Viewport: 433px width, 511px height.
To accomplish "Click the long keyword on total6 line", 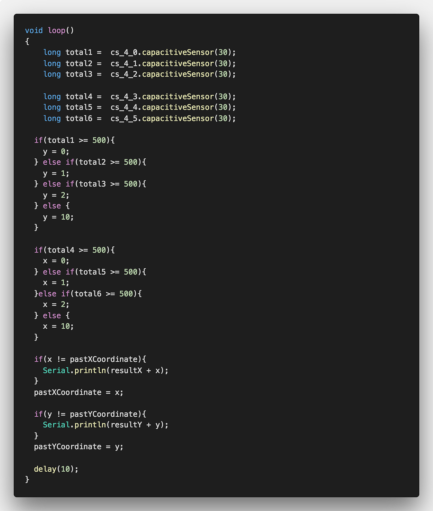I will tap(52, 118).
